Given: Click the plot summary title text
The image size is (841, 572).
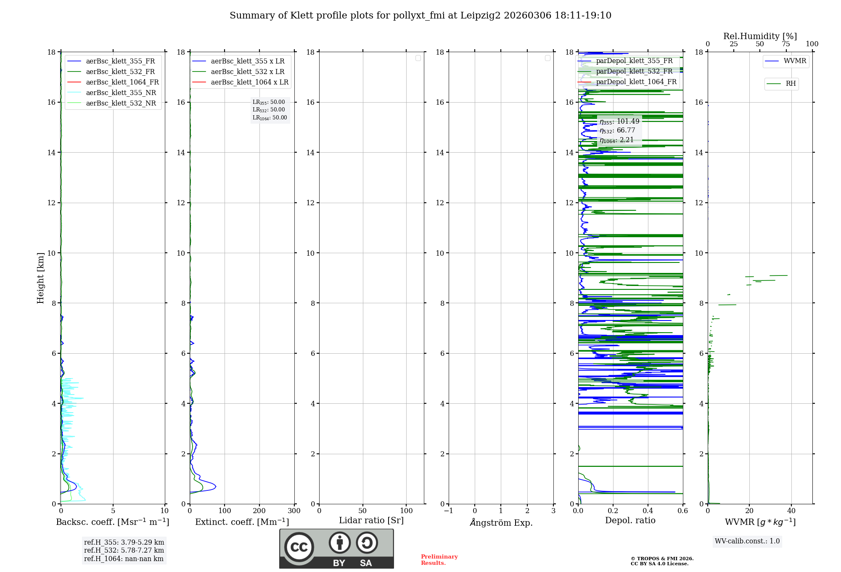Looking at the screenshot, I should tap(420, 16).
